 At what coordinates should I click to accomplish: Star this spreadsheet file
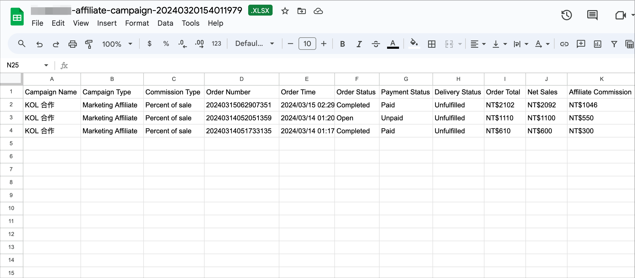click(285, 11)
